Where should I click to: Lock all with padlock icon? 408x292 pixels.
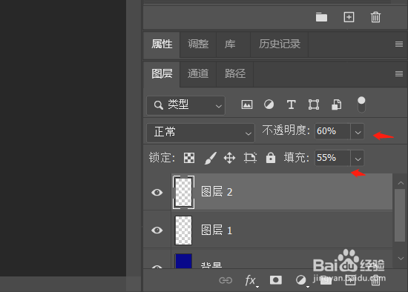click(x=271, y=158)
